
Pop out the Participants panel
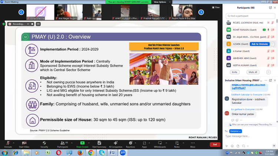(x=270, y=8)
